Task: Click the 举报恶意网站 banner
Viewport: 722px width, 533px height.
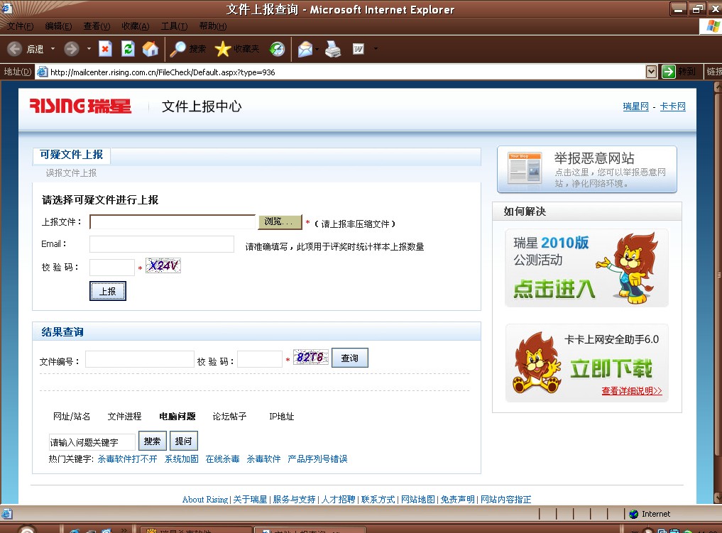Action: pyautogui.click(x=587, y=170)
